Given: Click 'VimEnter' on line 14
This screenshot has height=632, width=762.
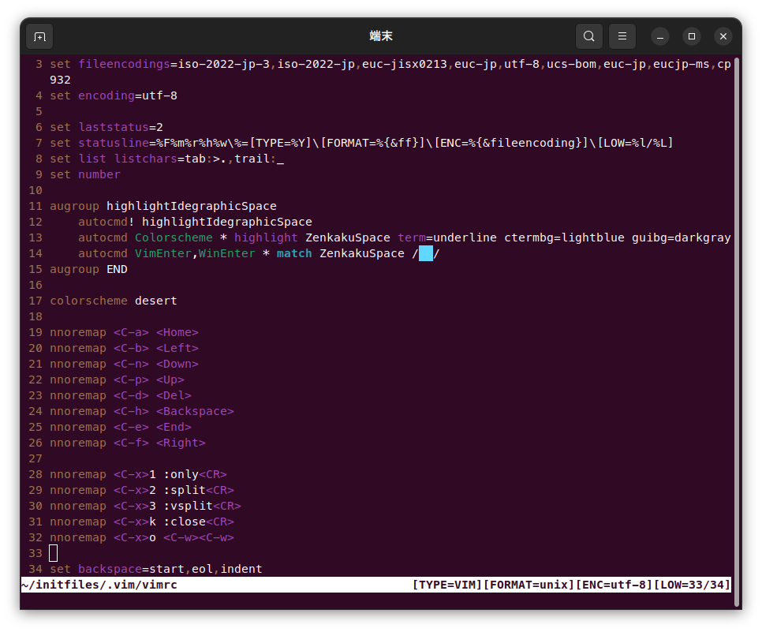Looking at the screenshot, I should (x=163, y=253).
